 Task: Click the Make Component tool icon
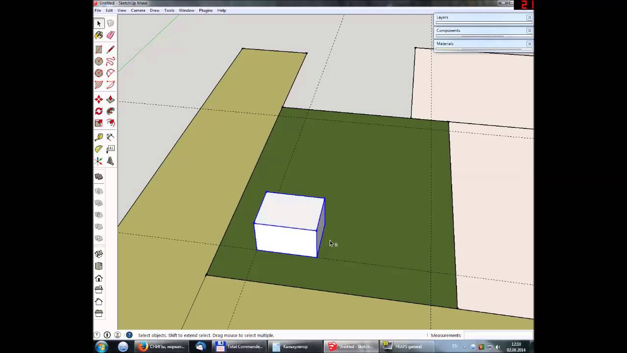click(x=111, y=24)
